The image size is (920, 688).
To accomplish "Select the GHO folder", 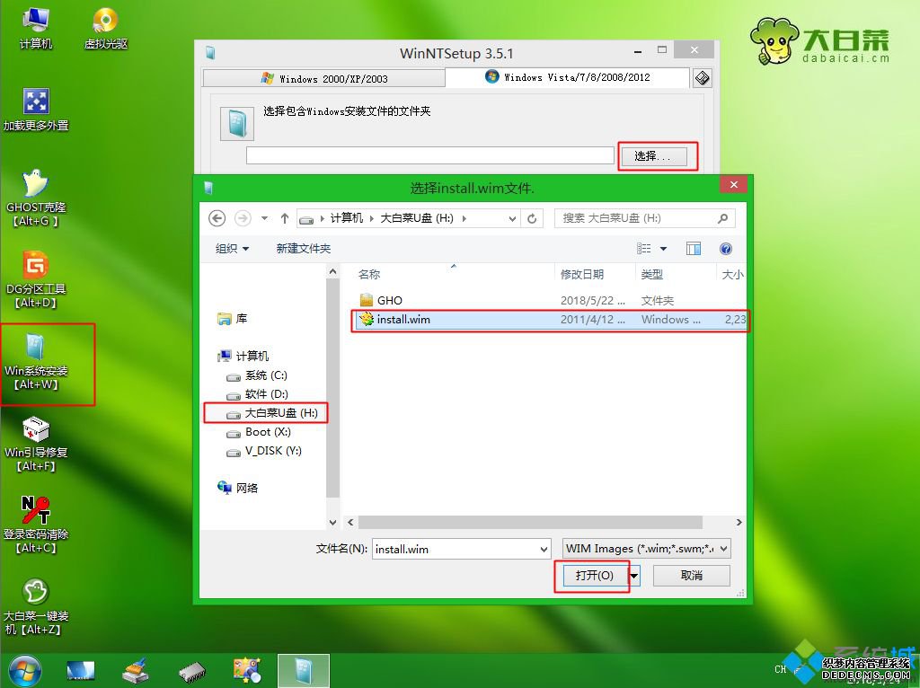I will [x=381, y=300].
